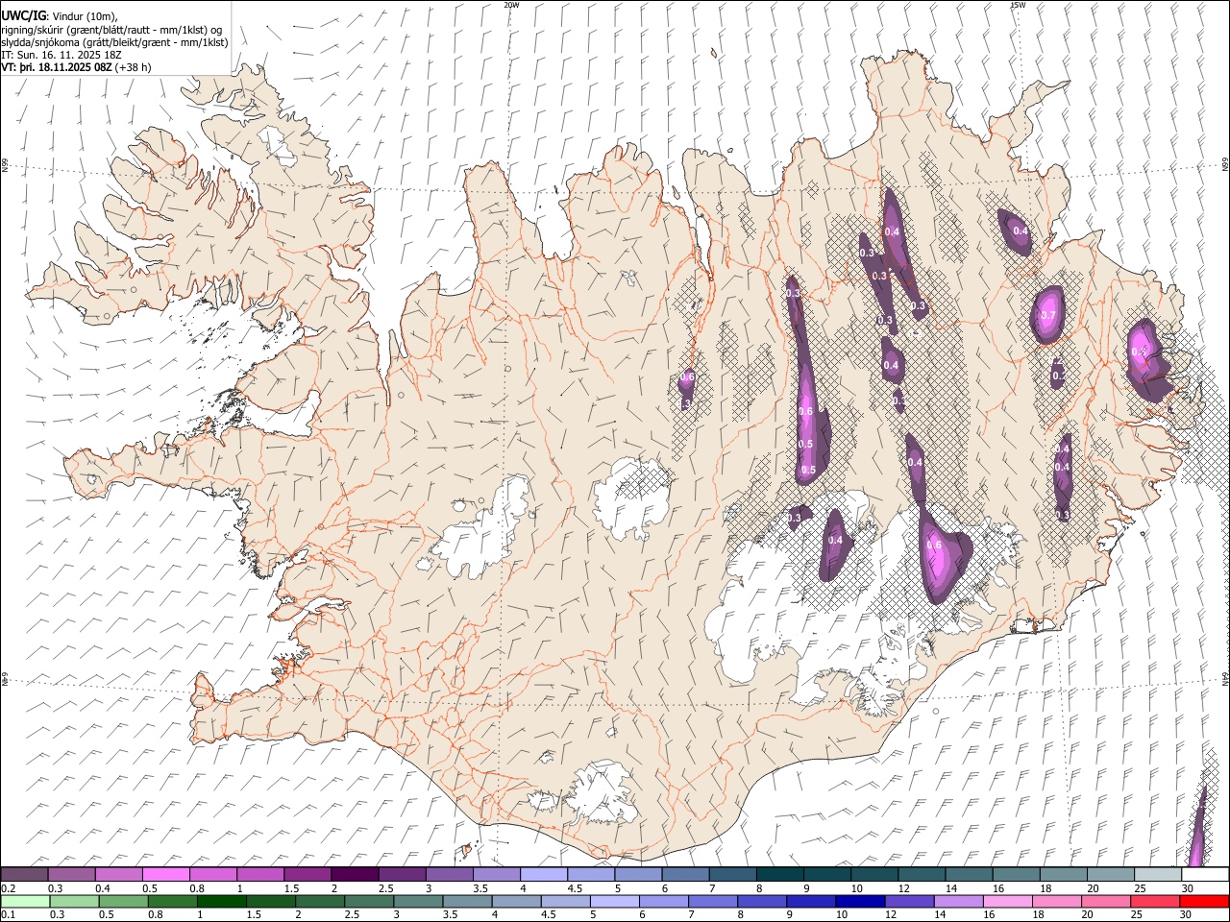Pick the 1 darkest green swatch, lower legend row

pyautogui.click(x=222, y=901)
